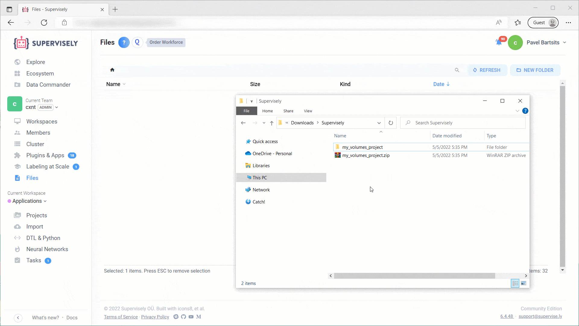Click Explorer refresh button near address bar
This screenshot has width=579, height=326.
[x=391, y=123]
